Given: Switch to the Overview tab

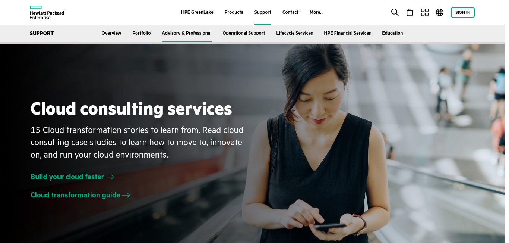Looking at the screenshot, I should tap(111, 33).
